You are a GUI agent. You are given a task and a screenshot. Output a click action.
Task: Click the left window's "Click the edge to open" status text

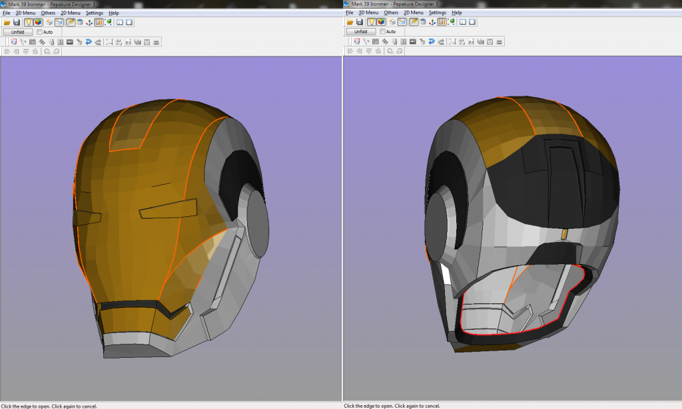click(x=49, y=406)
